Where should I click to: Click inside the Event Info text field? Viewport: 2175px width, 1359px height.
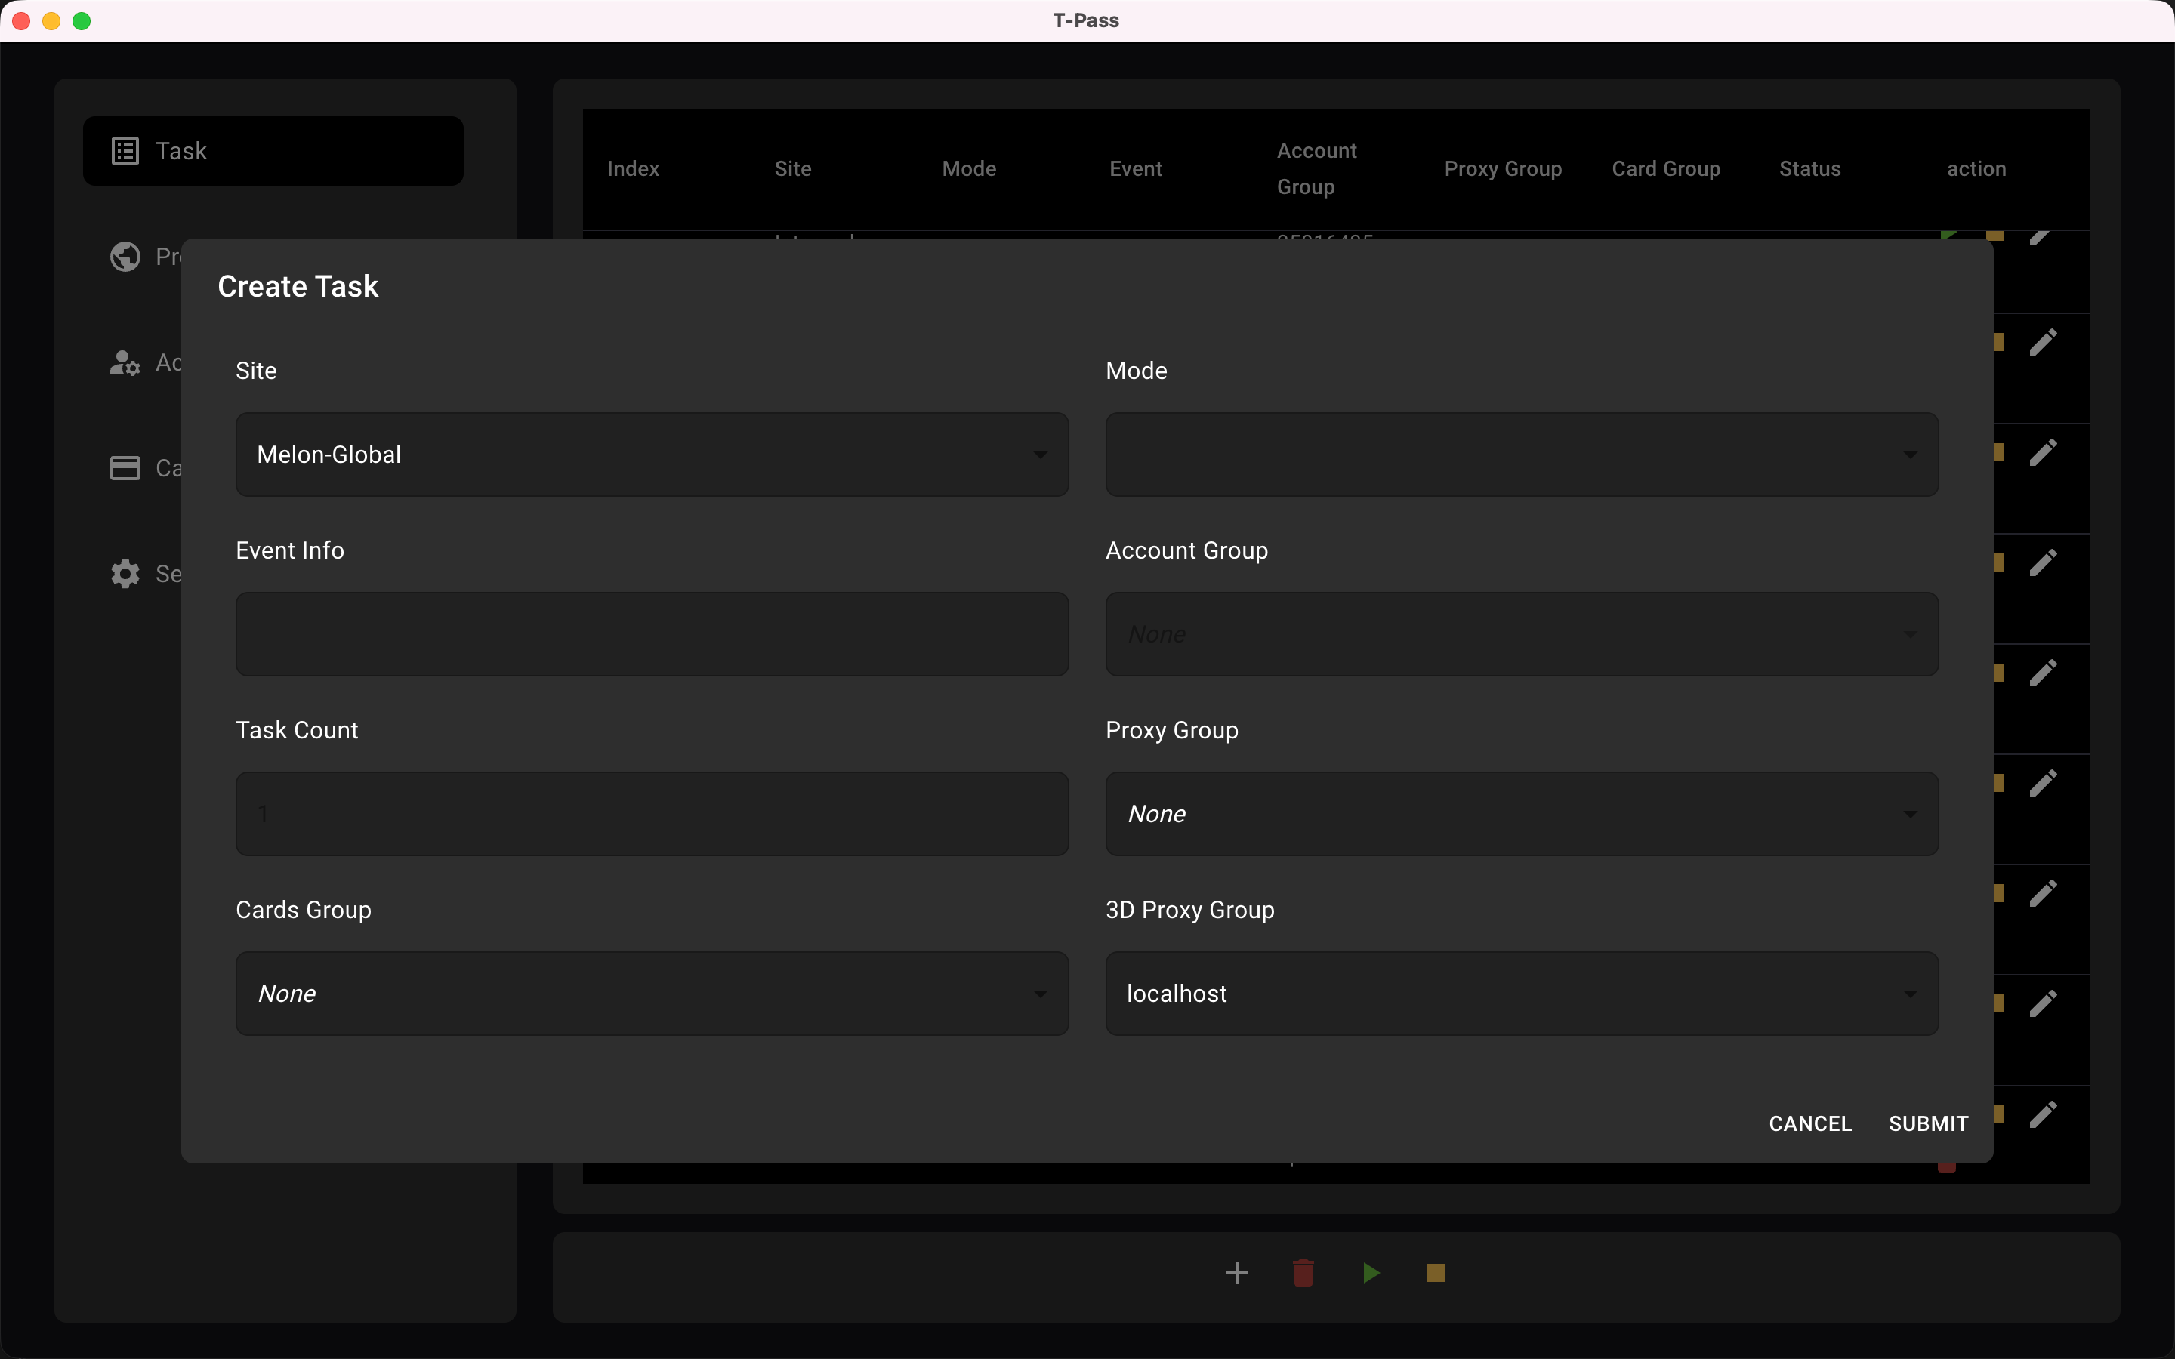pyautogui.click(x=651, y=633)
